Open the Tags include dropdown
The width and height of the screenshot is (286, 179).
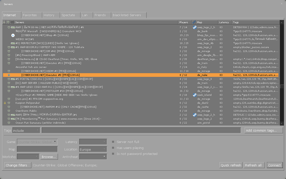pos(26,130)
